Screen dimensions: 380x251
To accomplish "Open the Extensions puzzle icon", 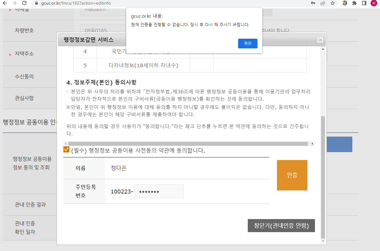I will [x=354, y=3].
